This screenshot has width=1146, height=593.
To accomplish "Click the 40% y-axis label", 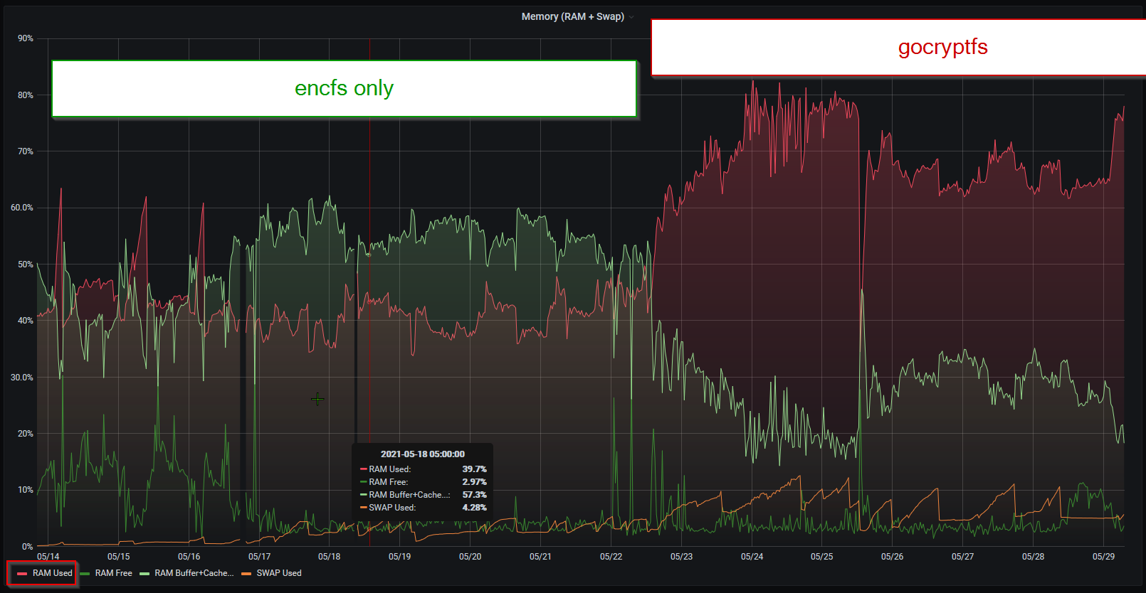I will (26, 321).
